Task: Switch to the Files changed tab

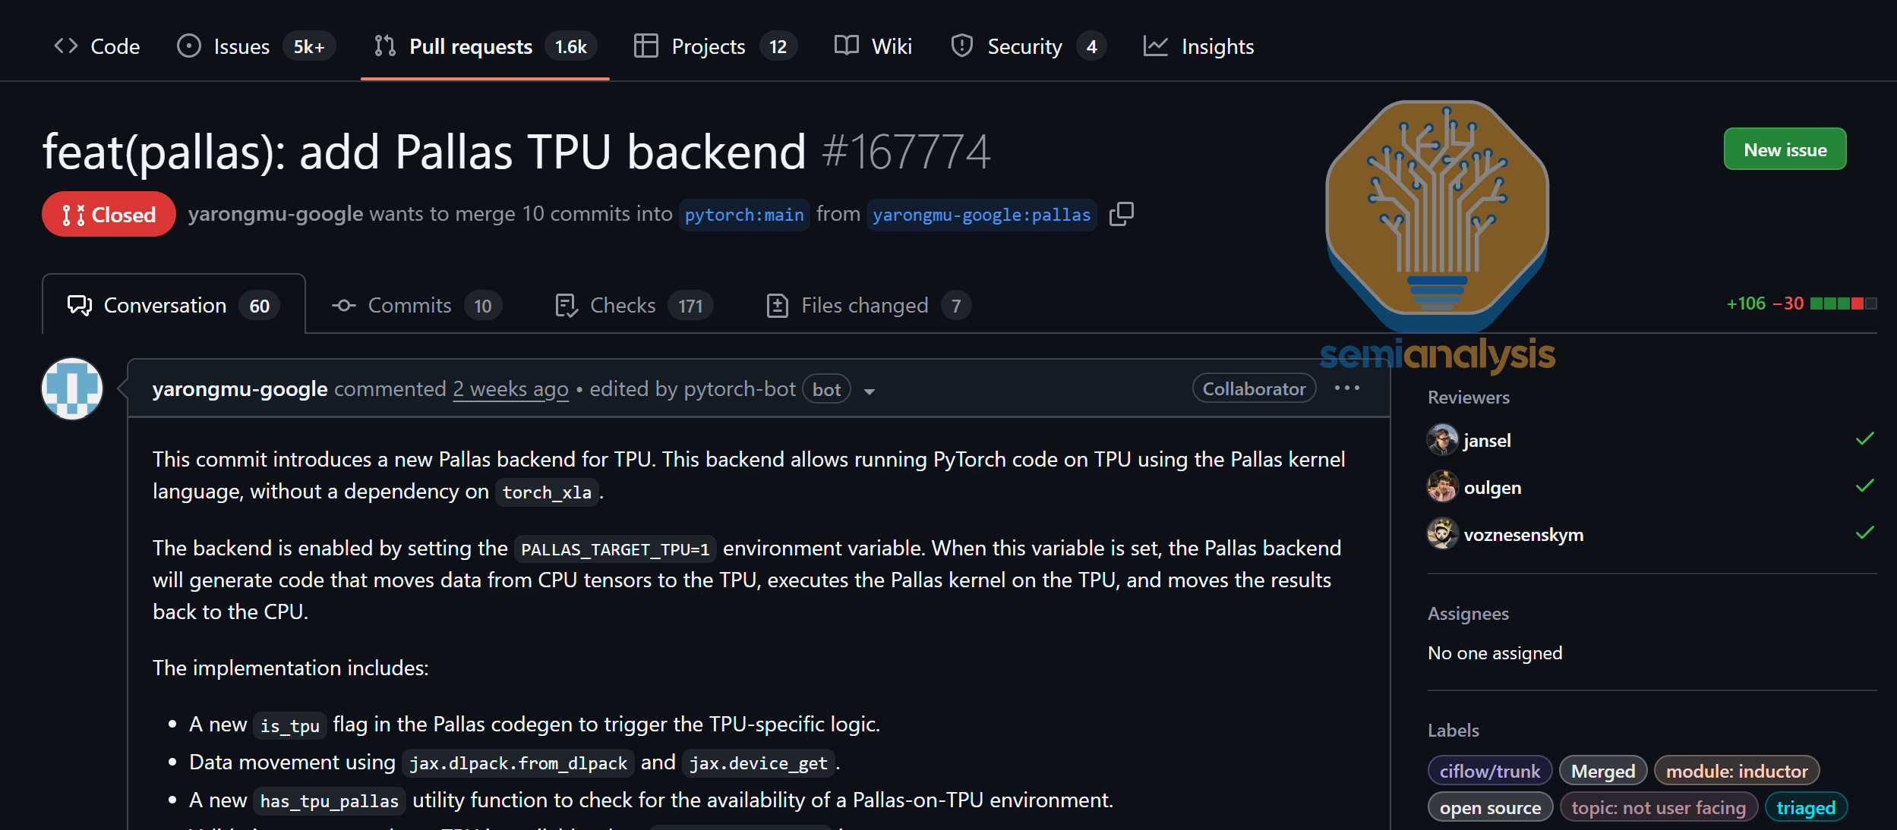Action: tap(866, 306)
